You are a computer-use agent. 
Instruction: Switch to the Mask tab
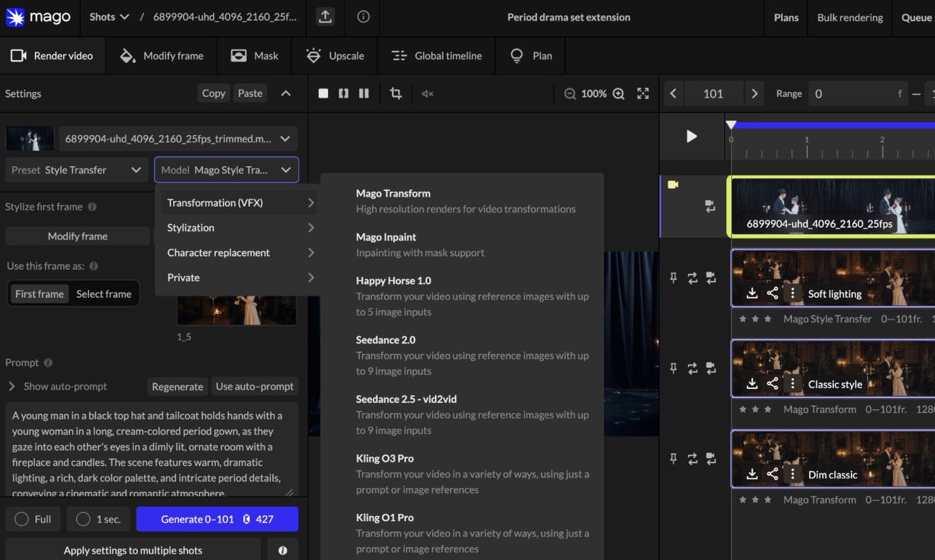point(255,56)
